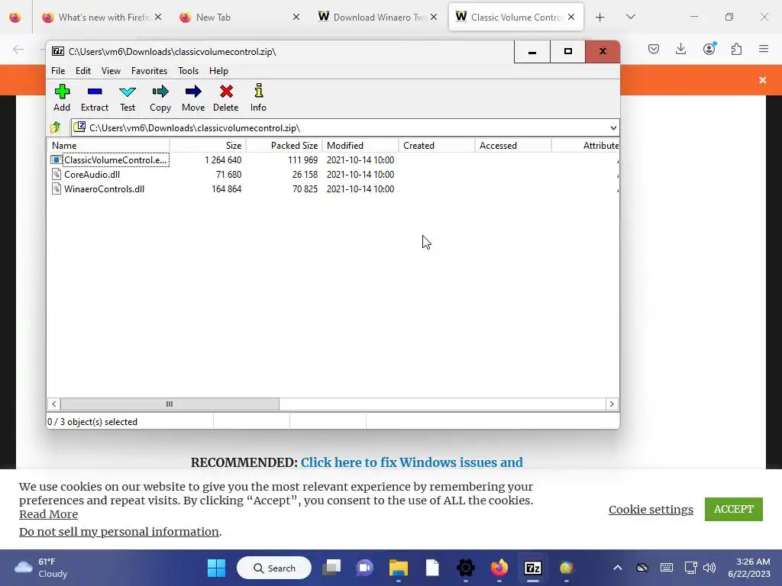Sort by Modified column header
The height and width of the screenshot is (586, 782).
coord(360,146)
